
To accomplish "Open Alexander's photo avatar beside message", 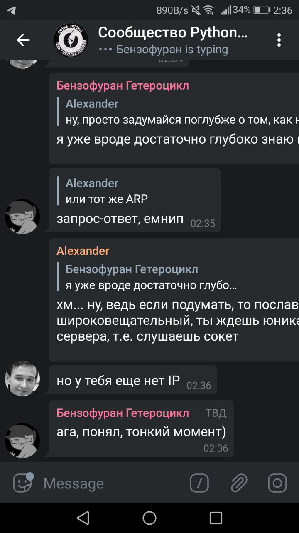I will 22,378.
